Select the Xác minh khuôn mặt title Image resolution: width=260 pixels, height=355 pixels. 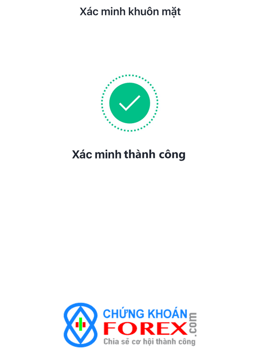(130, 12)
